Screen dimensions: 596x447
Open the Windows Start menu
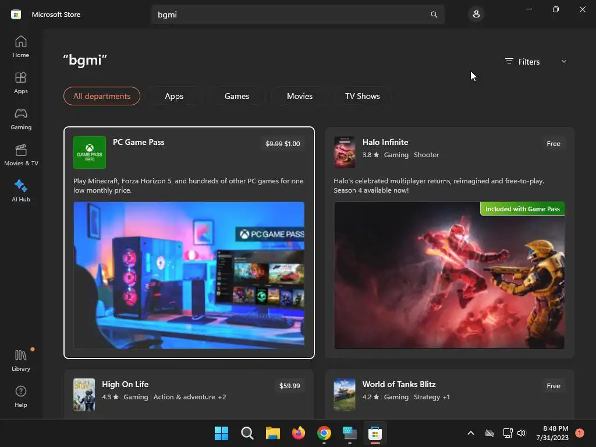[222, 433]
